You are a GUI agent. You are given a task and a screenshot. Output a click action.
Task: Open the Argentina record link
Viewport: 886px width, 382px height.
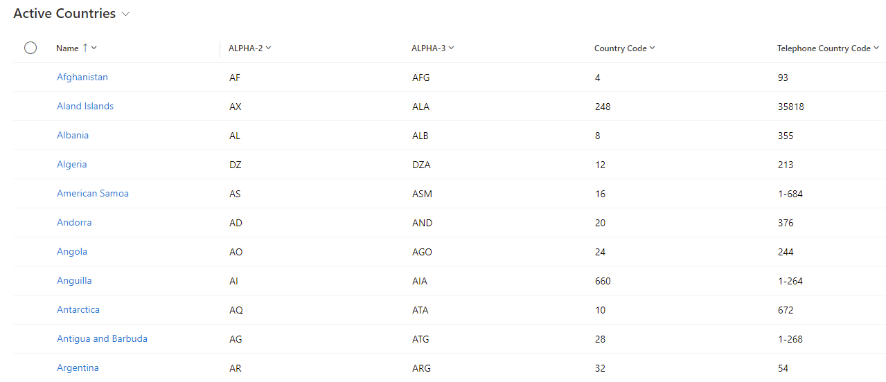coord(78,368)
